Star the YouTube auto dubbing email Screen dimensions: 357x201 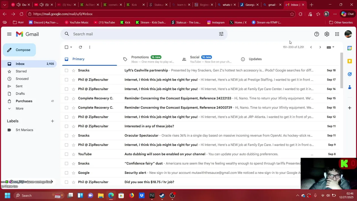(x=74, y=154)
